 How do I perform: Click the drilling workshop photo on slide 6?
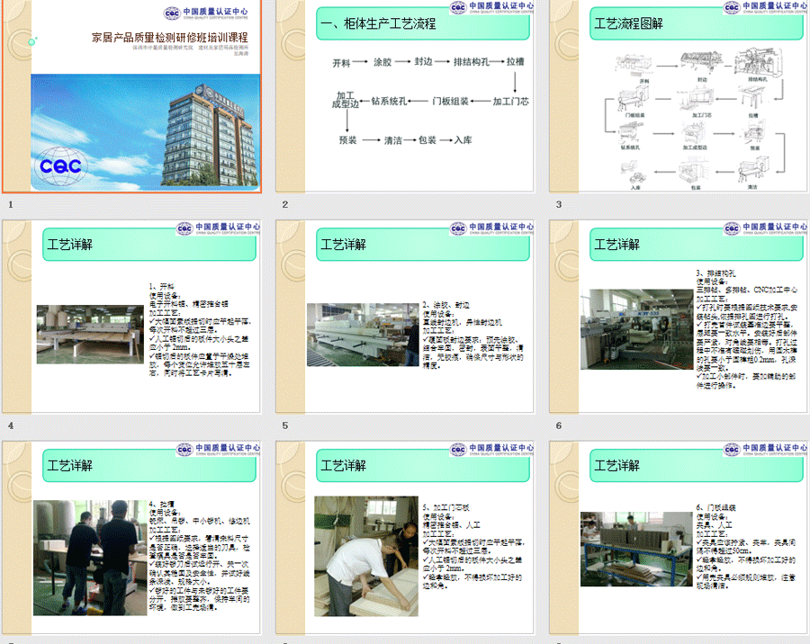coord(636,329)
